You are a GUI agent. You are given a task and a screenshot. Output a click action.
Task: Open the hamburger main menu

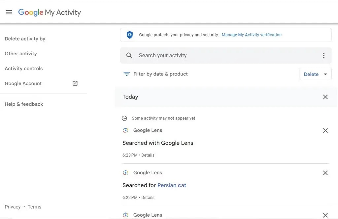[9, 12]
